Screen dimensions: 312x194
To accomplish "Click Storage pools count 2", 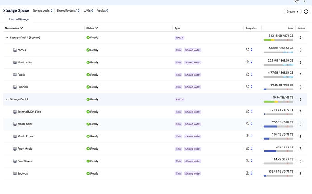I will (x=52, y=11).
